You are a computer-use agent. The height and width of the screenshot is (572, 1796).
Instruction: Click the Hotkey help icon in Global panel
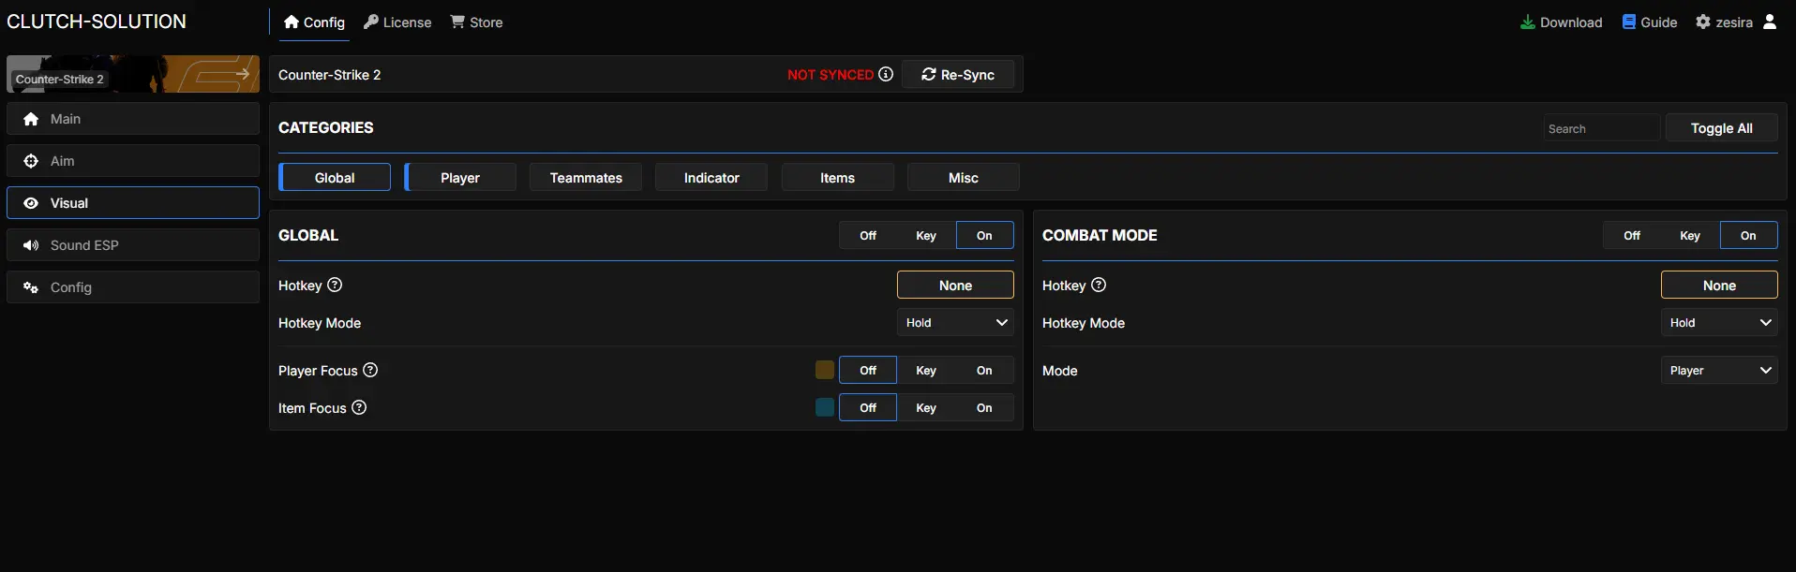click(x=335, y=285)
